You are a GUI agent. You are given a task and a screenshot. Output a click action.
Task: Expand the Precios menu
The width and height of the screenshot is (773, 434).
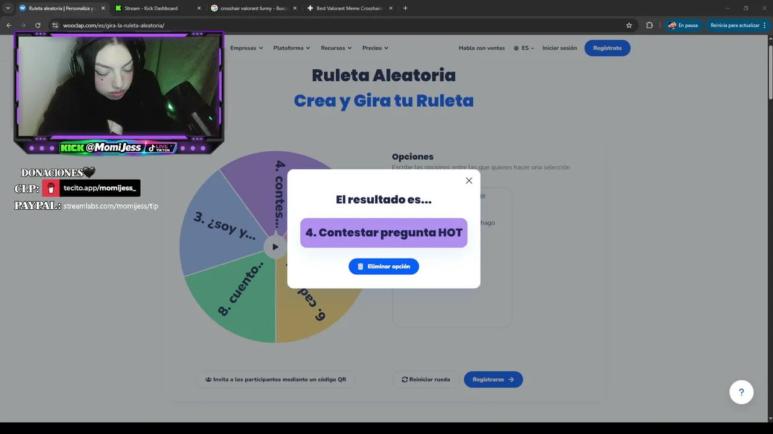pyautogui.click(x=375, y=48)
